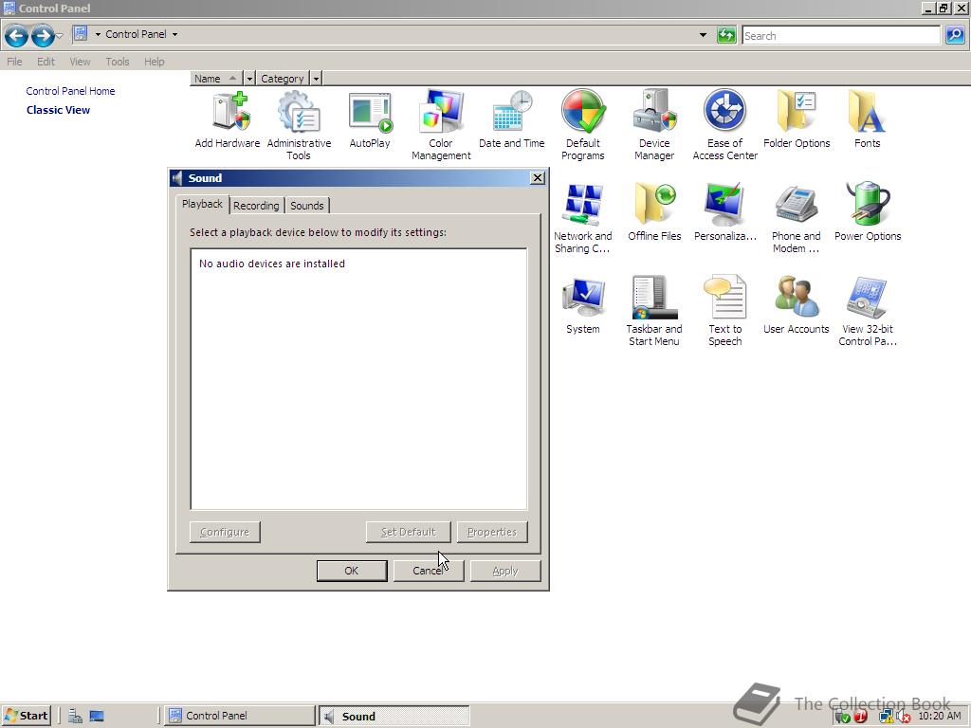Open the System applet
Screen dimensions: 971x728
coord(583,305)
